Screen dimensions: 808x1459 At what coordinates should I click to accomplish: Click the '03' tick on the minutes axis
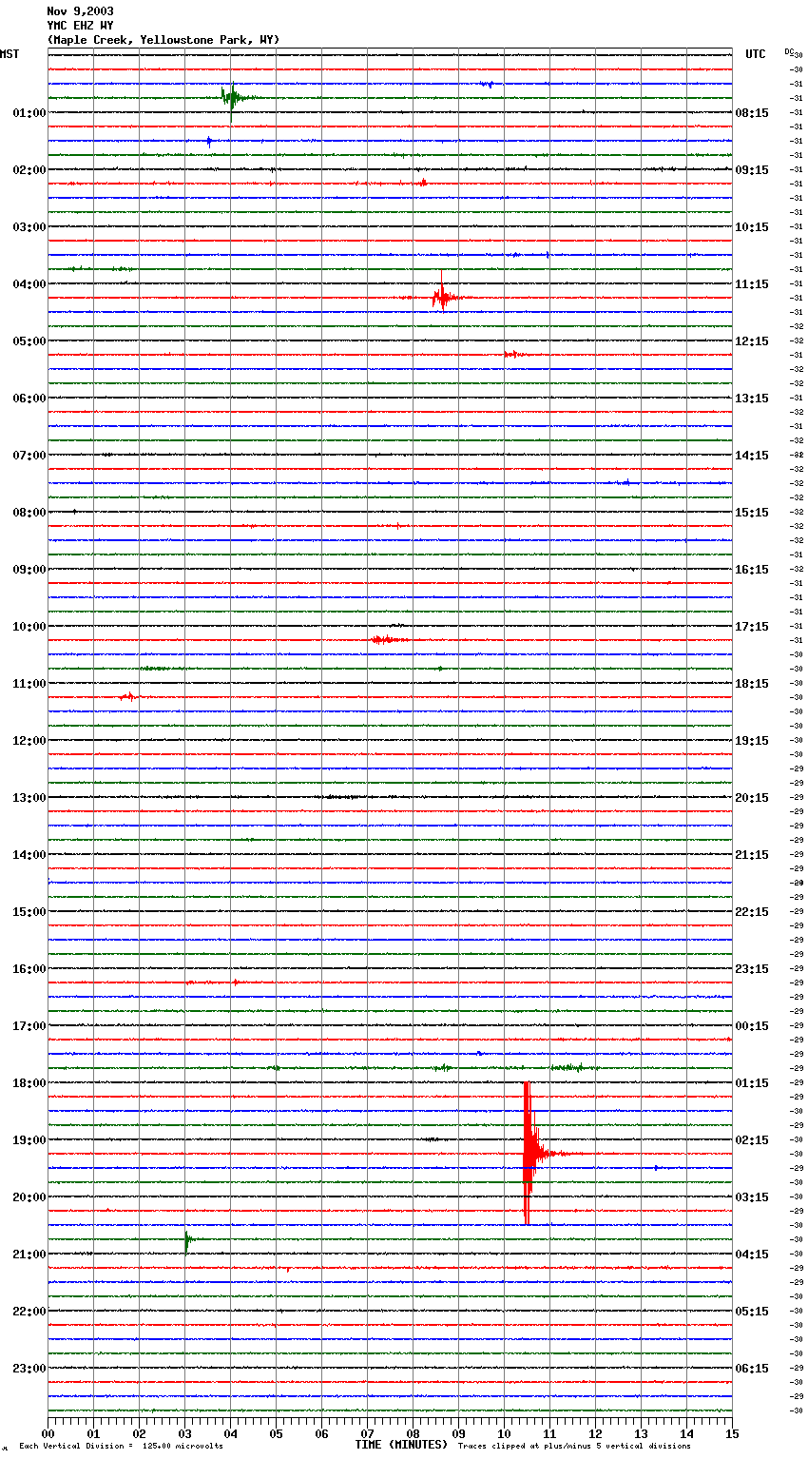pos(184,1433)
